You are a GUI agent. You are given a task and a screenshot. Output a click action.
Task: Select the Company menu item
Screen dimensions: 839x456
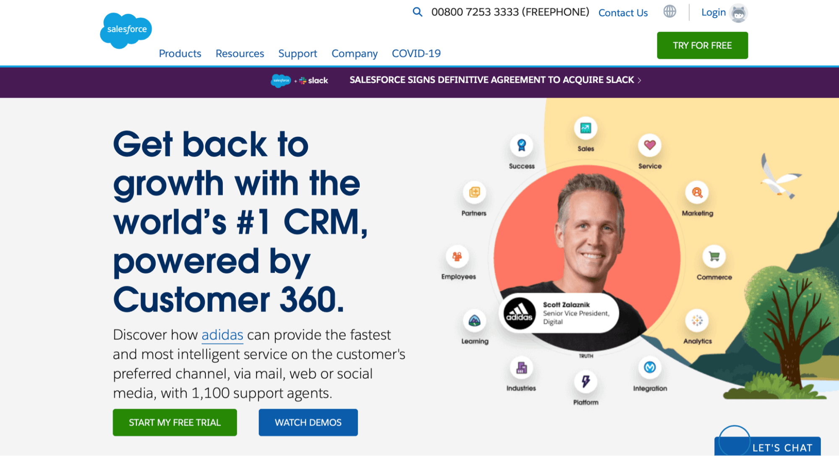353,53
